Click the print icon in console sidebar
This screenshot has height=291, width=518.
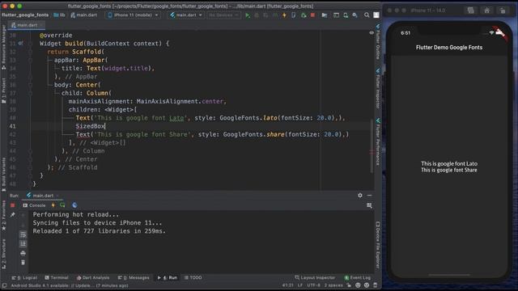point(23,253)
